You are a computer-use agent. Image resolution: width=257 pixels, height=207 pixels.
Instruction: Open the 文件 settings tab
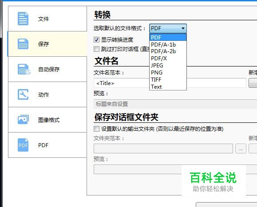coord(47,19)
